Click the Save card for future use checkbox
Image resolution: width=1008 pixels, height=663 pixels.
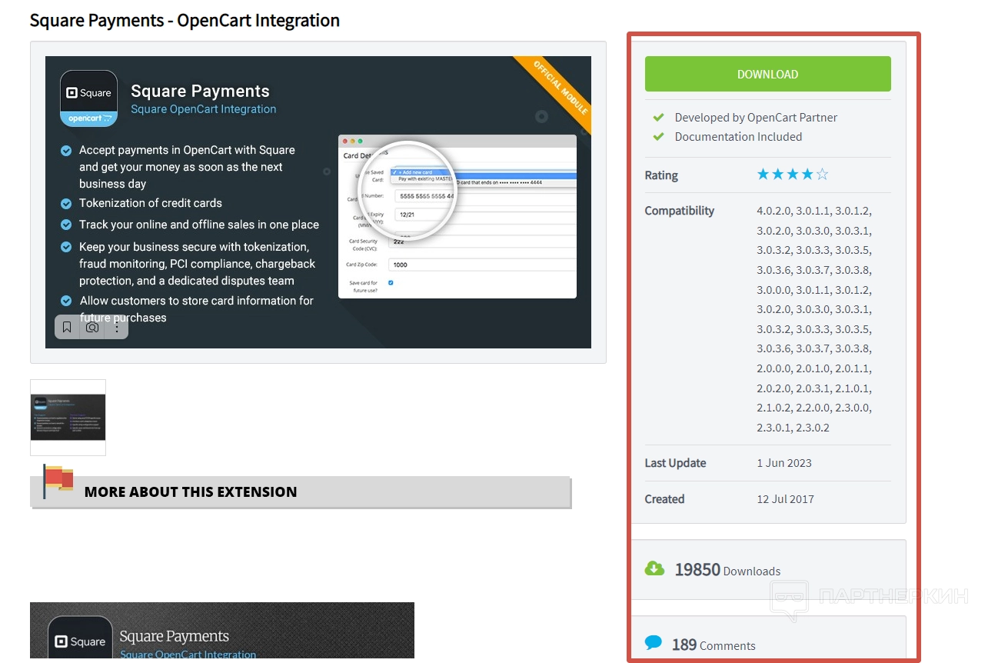[391, 283]
